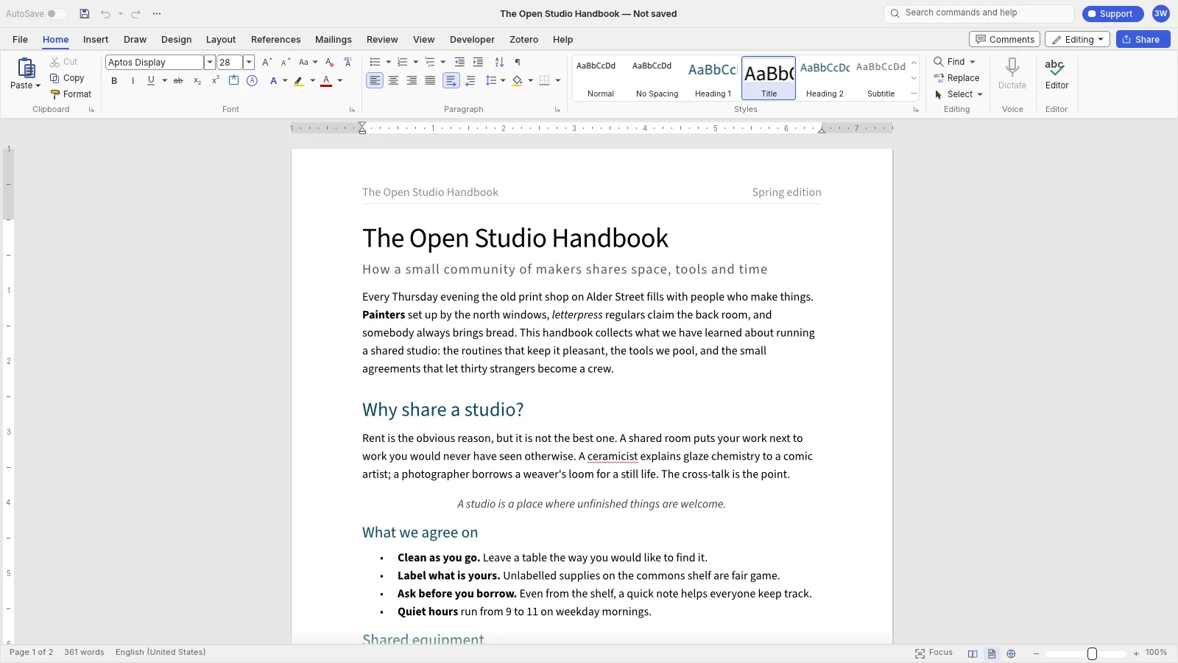The image size is (1178, 663).
Task: Expand the Select dropdown
Action: [980, 94]
